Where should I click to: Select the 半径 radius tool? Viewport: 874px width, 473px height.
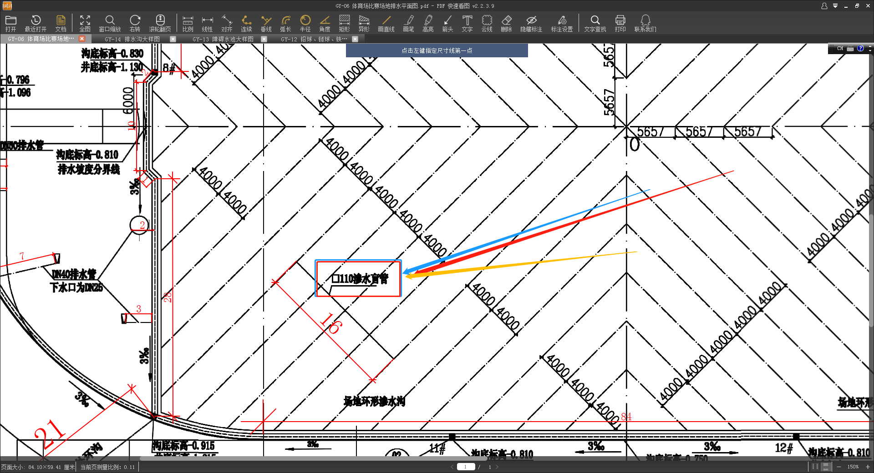pyautogui.click(x=305, y=23)
